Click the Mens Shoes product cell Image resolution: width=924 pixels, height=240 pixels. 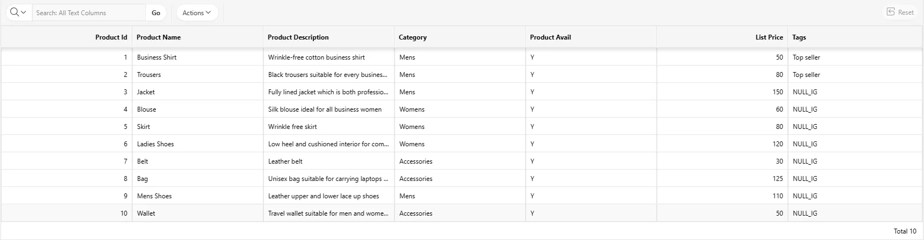click(x=198, y=196)
